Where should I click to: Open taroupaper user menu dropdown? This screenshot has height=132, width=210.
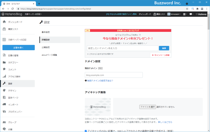(174, 14)
